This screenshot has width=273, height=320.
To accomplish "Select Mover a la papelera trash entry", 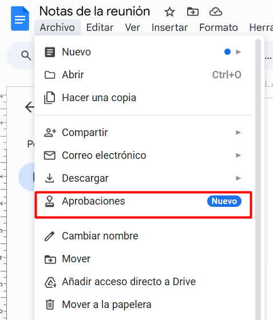I will point(143,305).
